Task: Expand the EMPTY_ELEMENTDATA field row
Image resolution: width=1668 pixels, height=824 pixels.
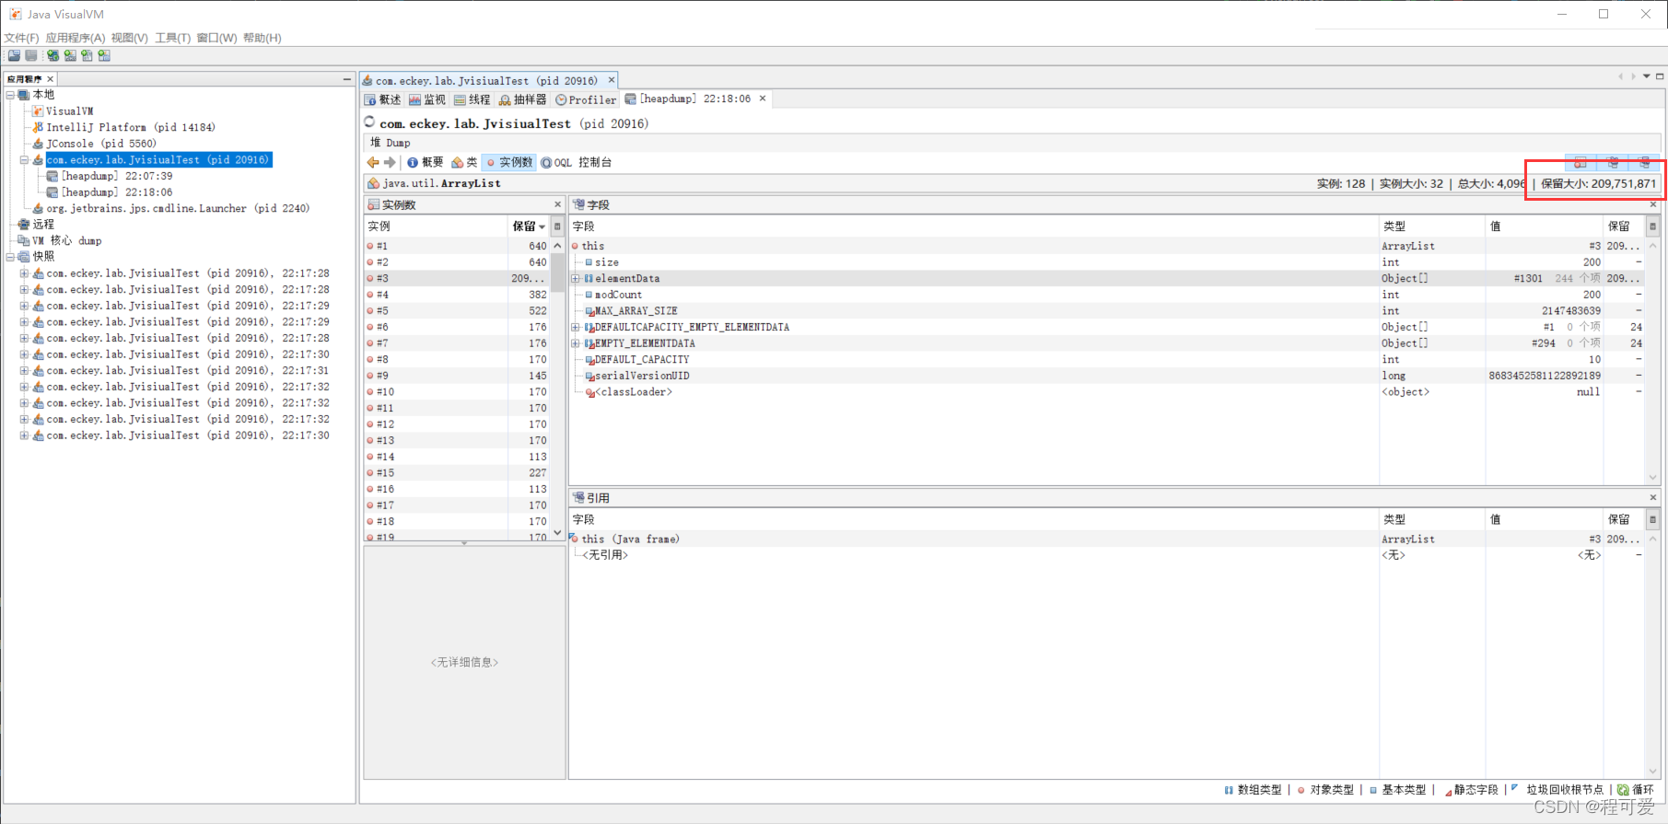Action: coord(576,343)
